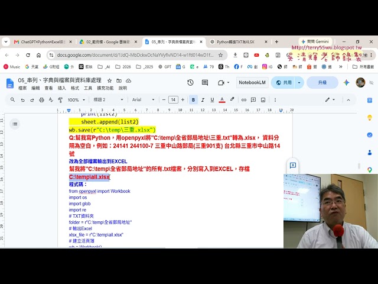The width and height of the screenshot is (378, 284).
Task: Open the 格式 menu
Action: point(75,88)
